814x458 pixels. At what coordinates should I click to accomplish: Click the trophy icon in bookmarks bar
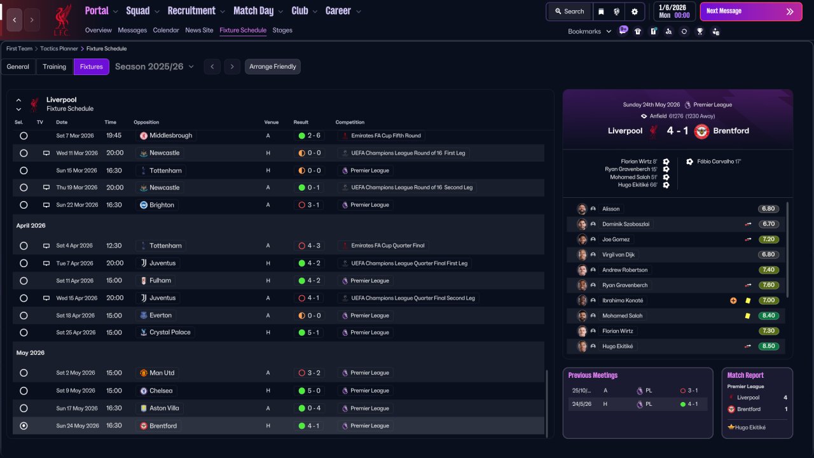pos(700,31)
